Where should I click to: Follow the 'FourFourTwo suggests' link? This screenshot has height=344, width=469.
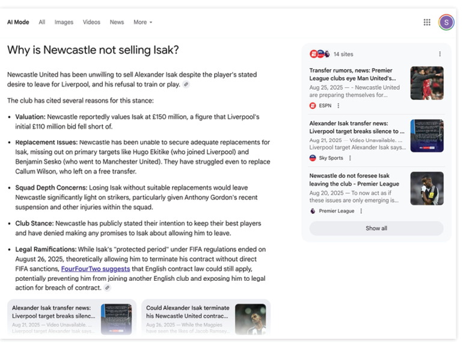(x=96, y=269)
